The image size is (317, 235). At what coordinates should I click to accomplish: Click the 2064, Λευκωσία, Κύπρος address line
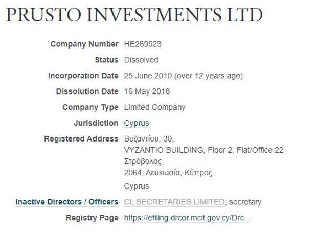click(x=168, y=173)
